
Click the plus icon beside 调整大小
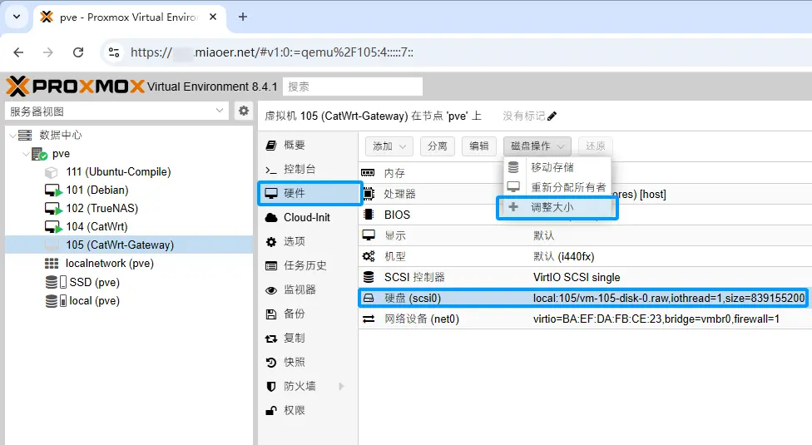pos(513,207)
